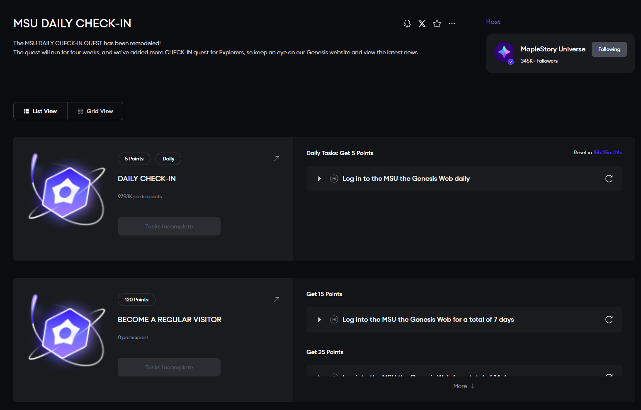The height and width of the screenshot is (410, 641).
Task: Switch to List View
Action: pos(40,111)
